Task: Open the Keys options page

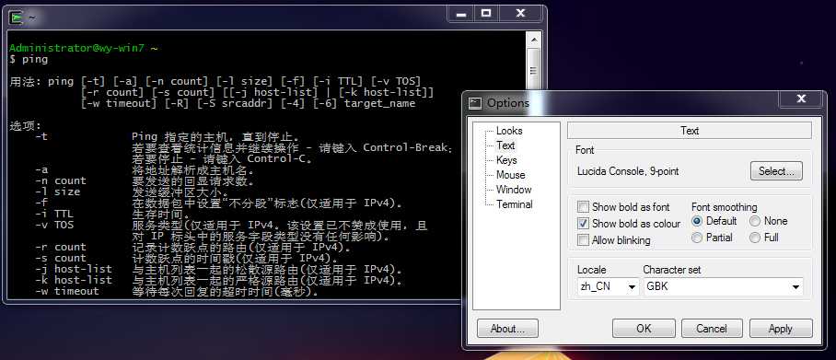Action: (506, 160)
